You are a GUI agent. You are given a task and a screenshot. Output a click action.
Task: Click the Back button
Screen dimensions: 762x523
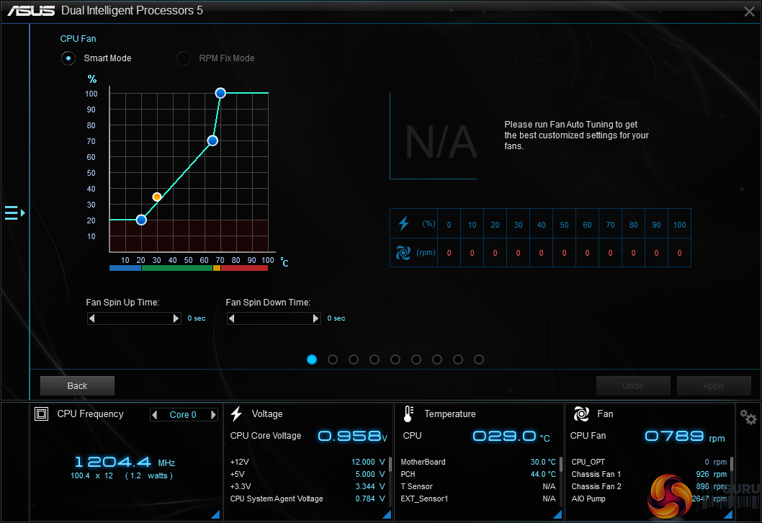(77, 386)
